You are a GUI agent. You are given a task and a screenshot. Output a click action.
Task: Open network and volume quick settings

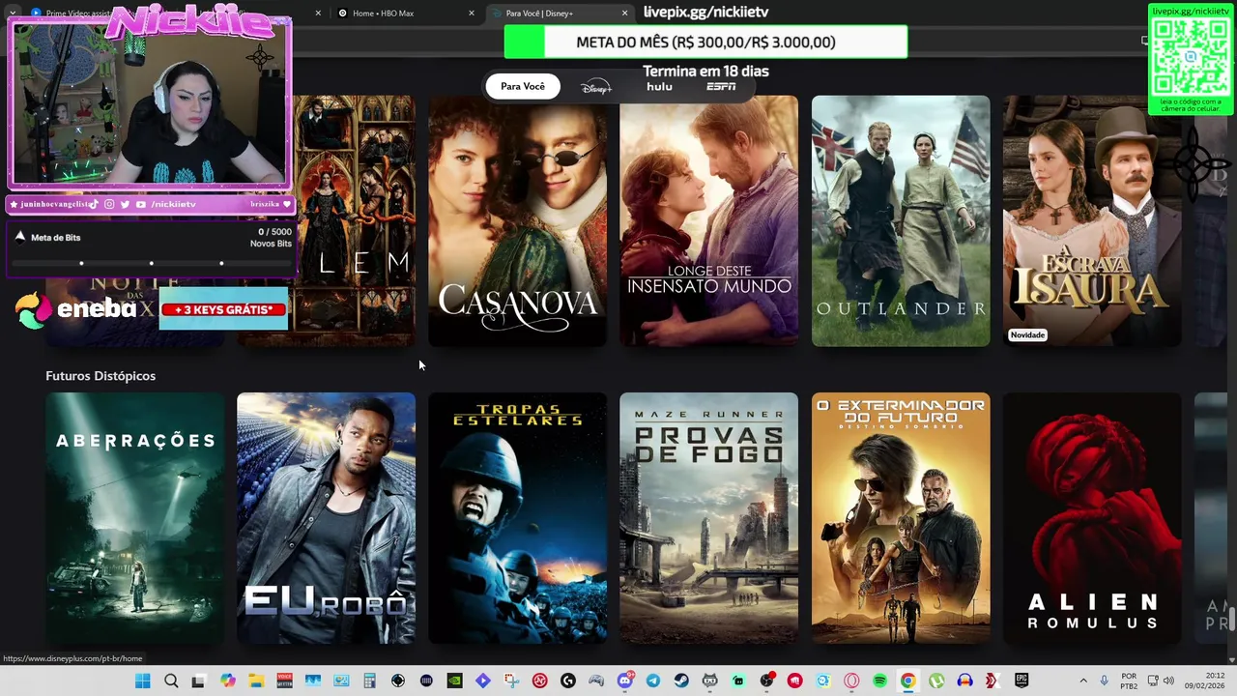pyautogui.click(x=1161, y=681)
